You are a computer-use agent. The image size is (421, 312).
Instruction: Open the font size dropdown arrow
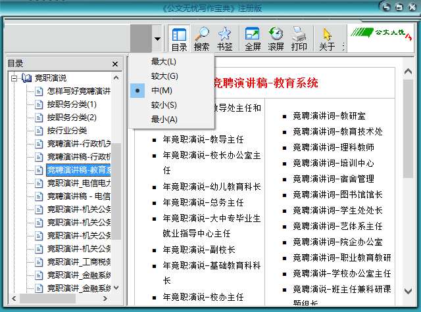tap(158, 39)
